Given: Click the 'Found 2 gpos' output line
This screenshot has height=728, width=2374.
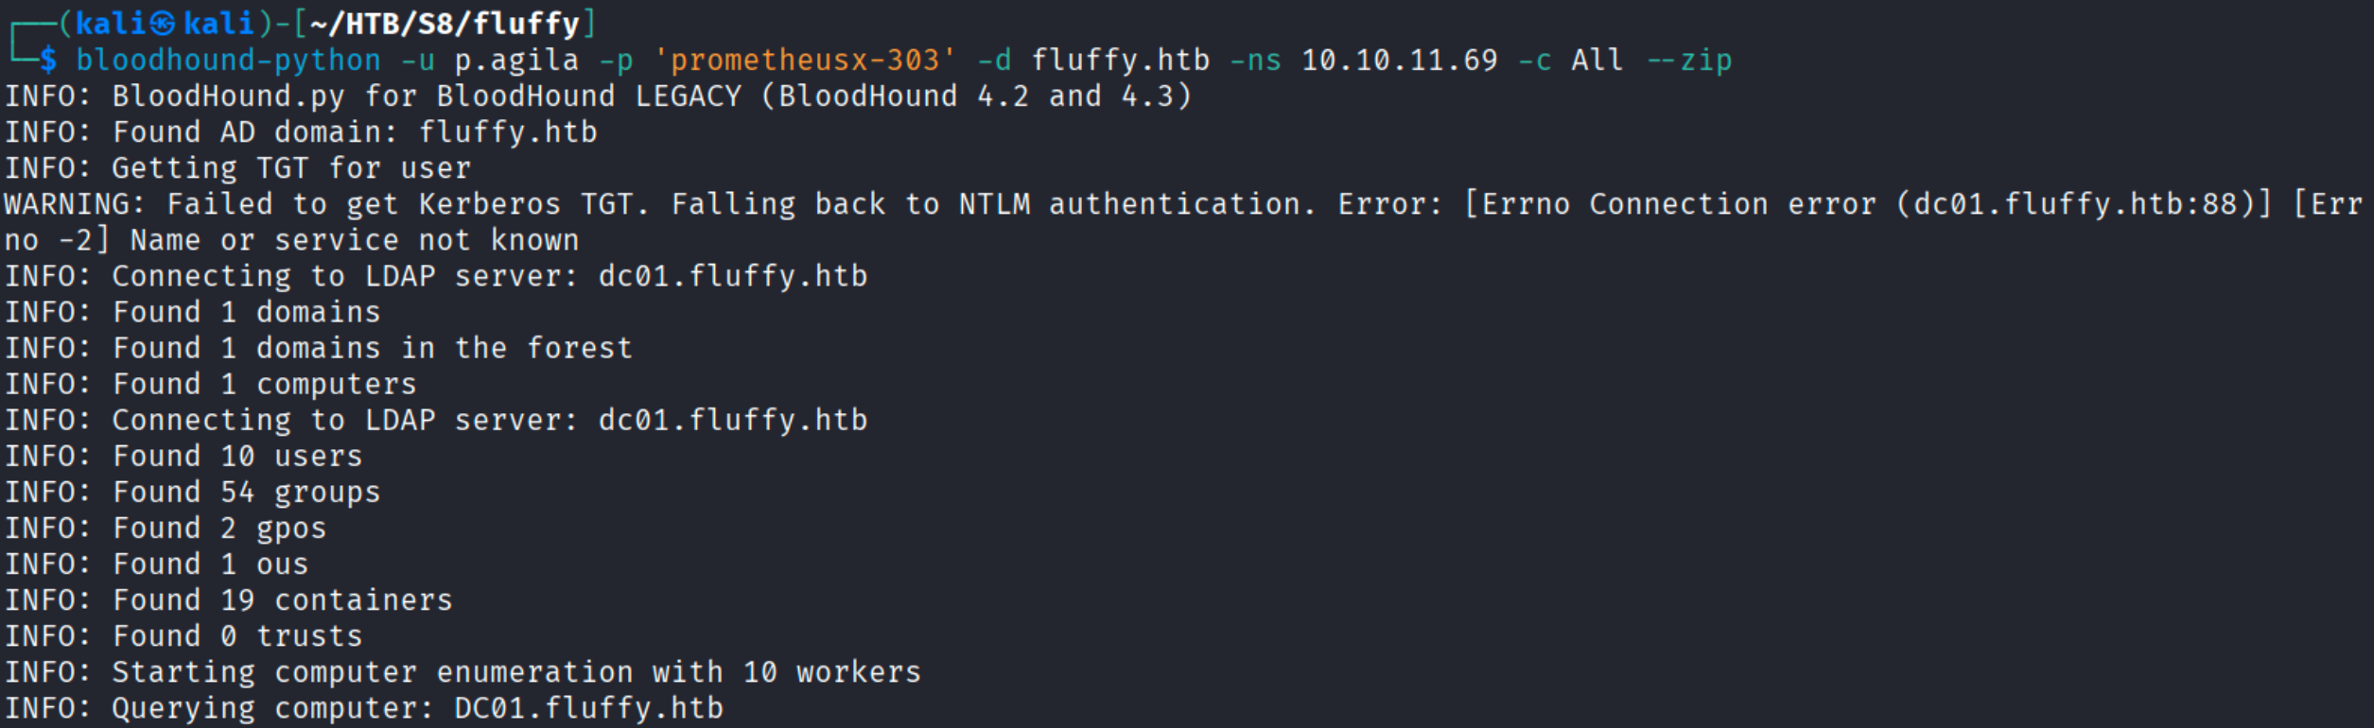Looking at the screenshot, I should [x=219, y=529].
